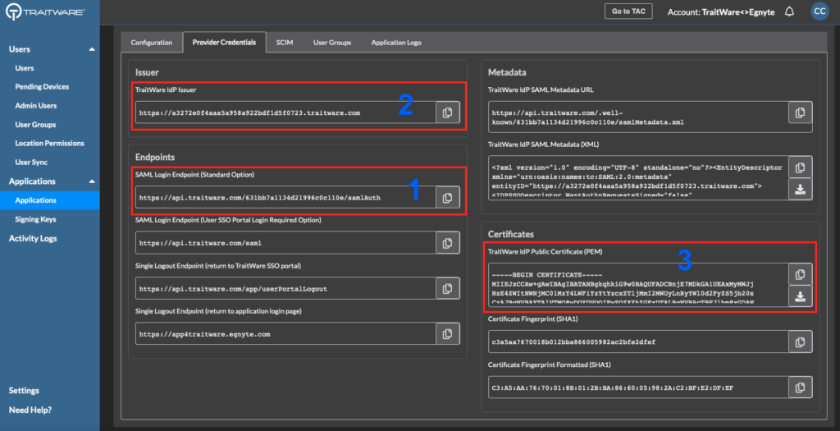
Task: Click the samlAuth login endpoint field
Action: tap(285, 197)
